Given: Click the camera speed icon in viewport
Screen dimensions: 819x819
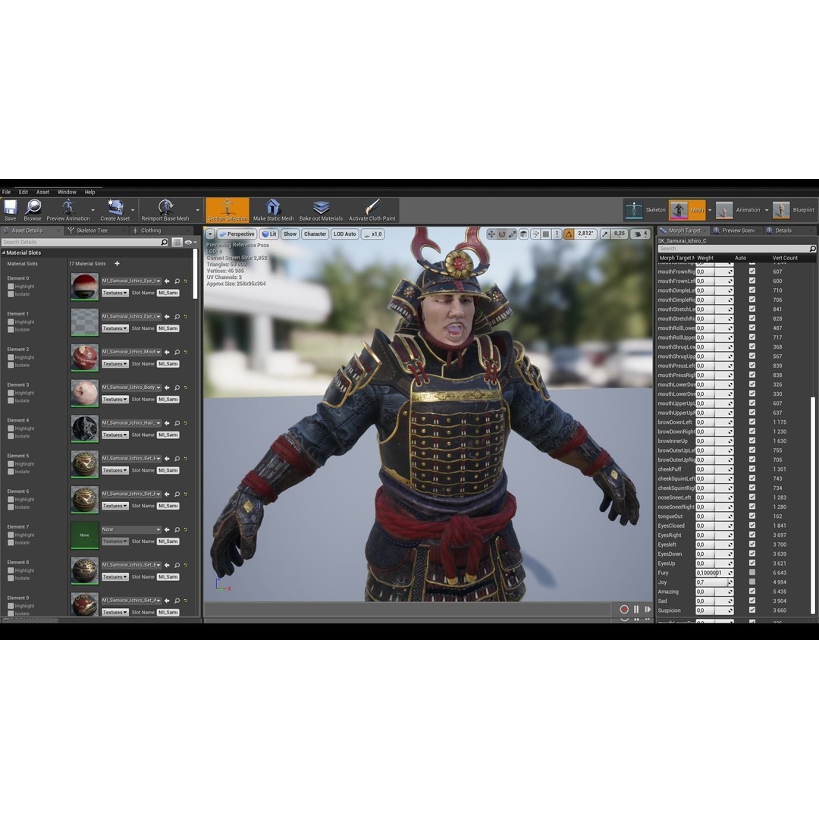Looking at the screenshot, I should (637, 234).
